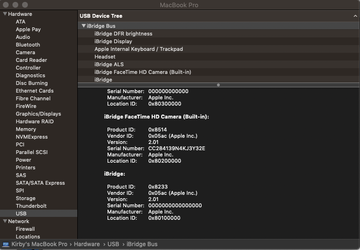
Task: Open Fibre Channel category
Action: point(33,98)
